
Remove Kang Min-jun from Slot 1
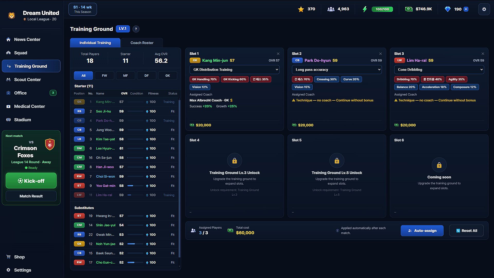coord(278,54)
